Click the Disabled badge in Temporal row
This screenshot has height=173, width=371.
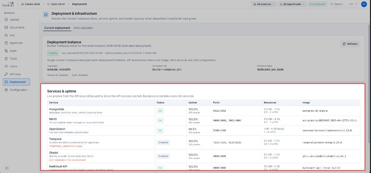tap(163, 142)
